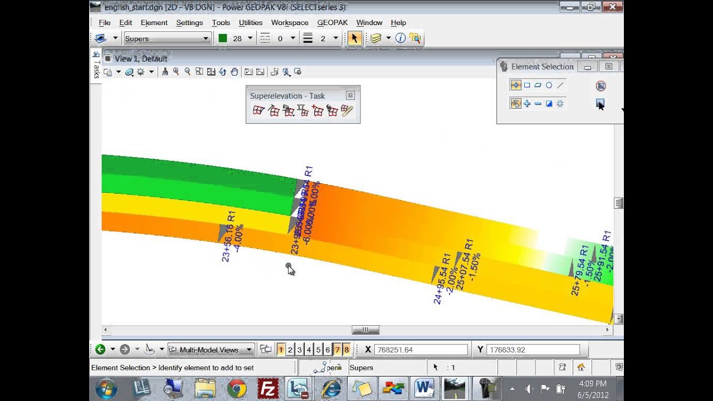The image size is (713, 401).
Task: Open line style 0 dropdown arrow
Action: tap(292, 38)
